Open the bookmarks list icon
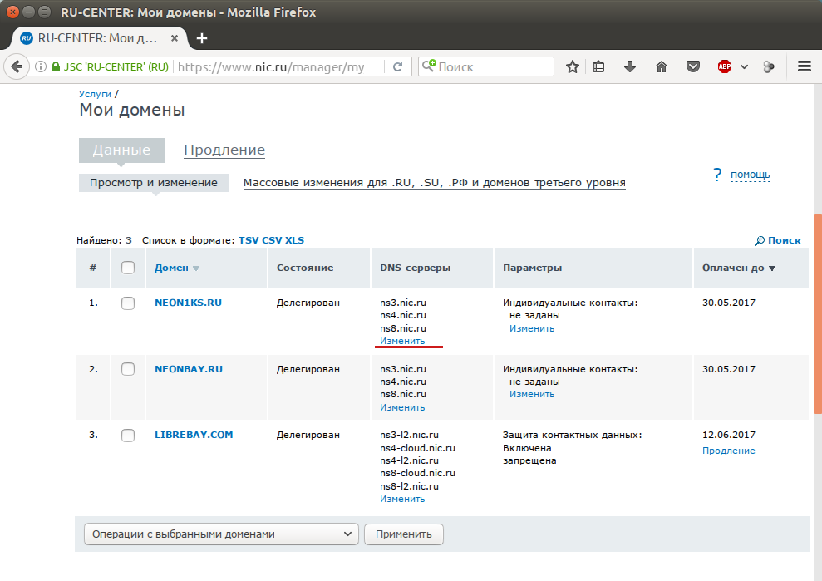This screenshot has width=822, height=581. tap(598, 66)
